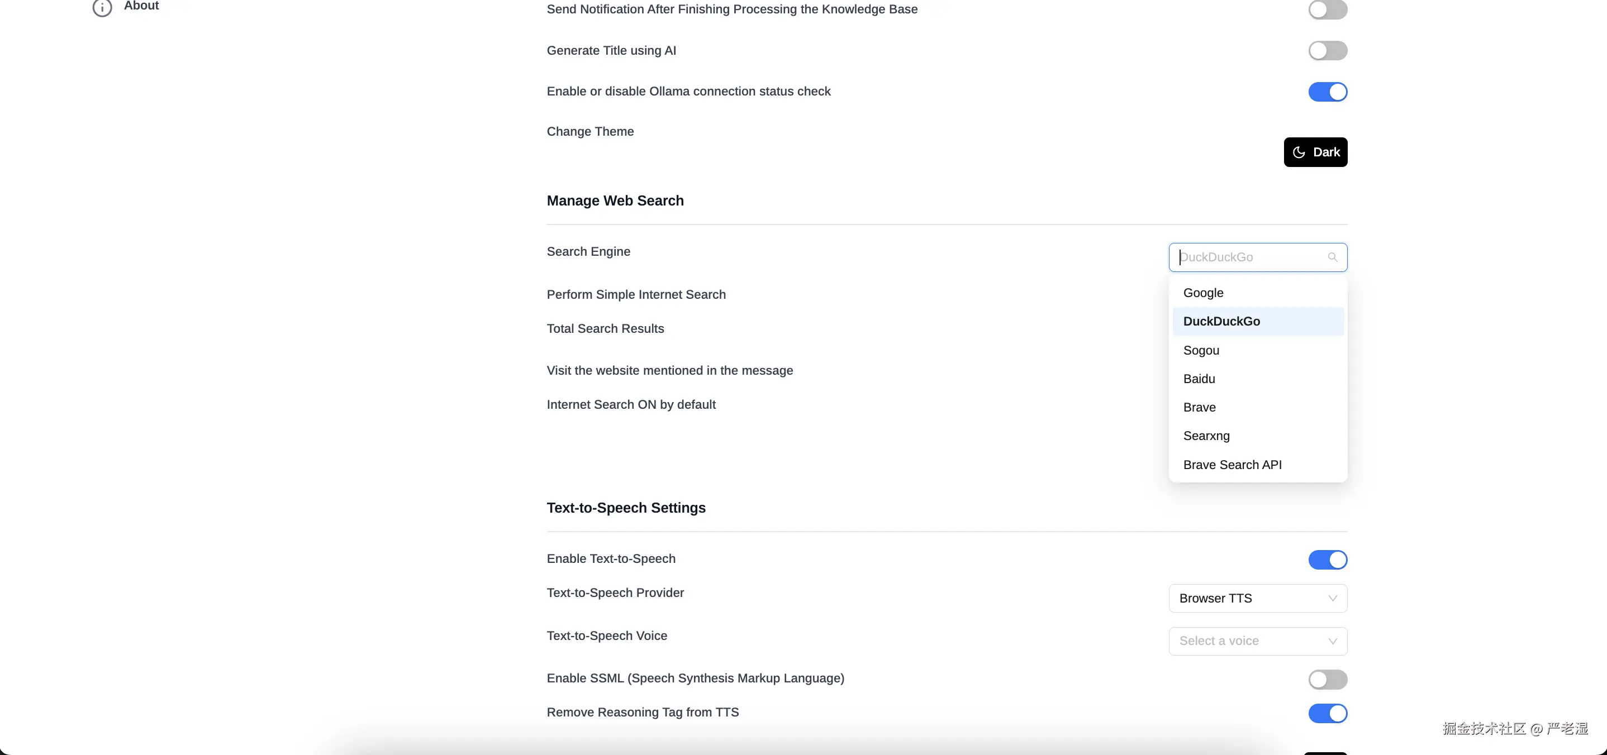This screenshot has width=1607, height=755.
Task: Choose Brave Search API option
Action: tap(1232, 465)
